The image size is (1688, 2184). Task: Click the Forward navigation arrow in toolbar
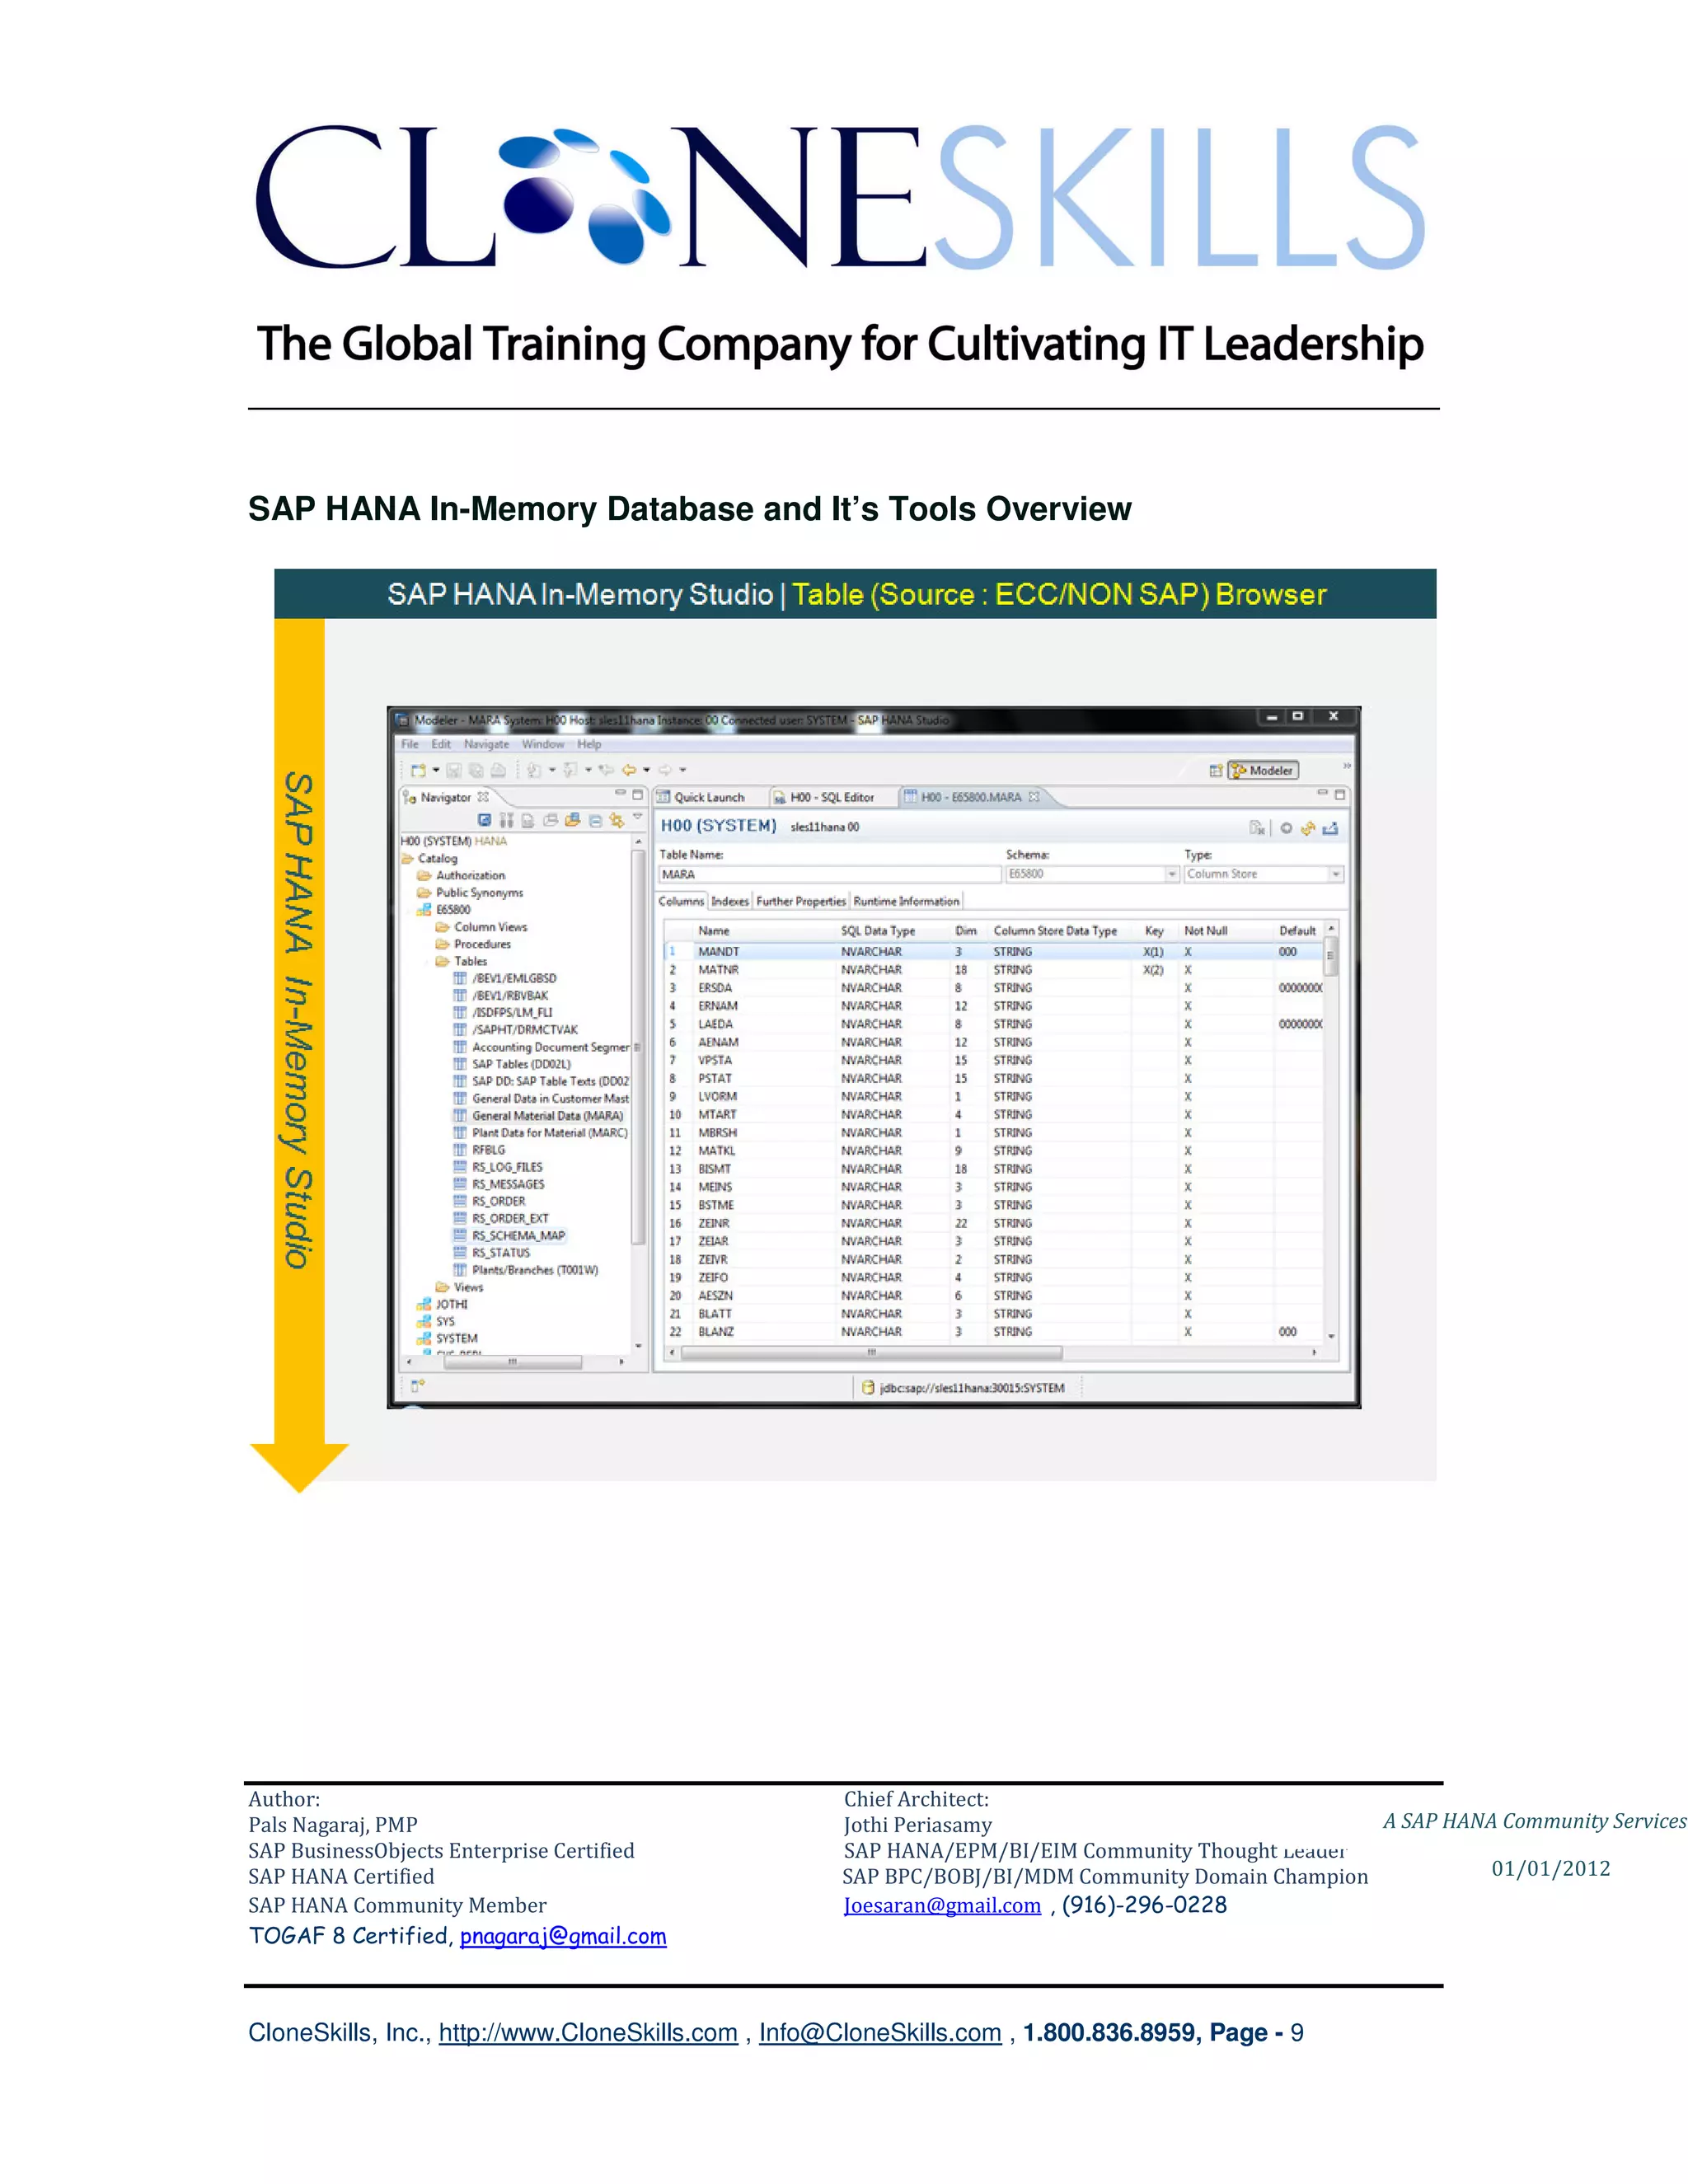(665, 770)
